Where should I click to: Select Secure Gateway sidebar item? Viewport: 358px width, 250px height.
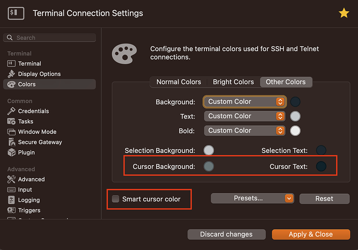pos(39,142)
